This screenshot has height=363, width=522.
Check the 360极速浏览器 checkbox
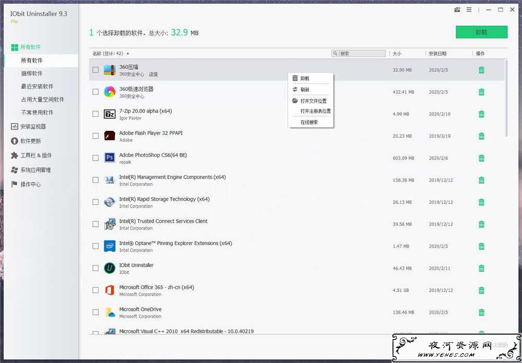(96, 92)
